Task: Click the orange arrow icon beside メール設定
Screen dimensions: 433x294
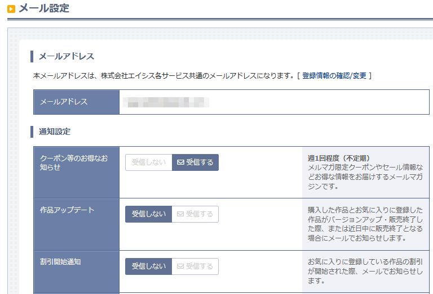Action: [11, 9]
